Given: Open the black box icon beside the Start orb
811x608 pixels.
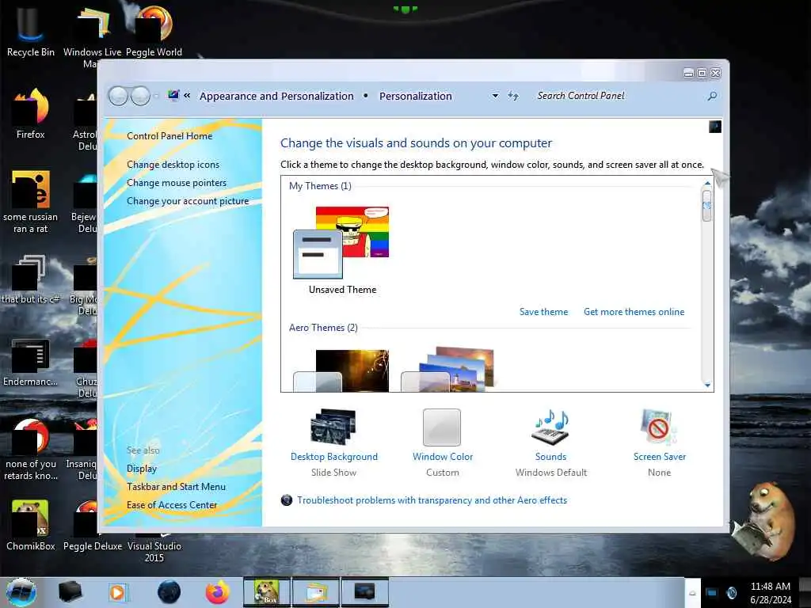Looking at the screenshot, I should [70, 592].
